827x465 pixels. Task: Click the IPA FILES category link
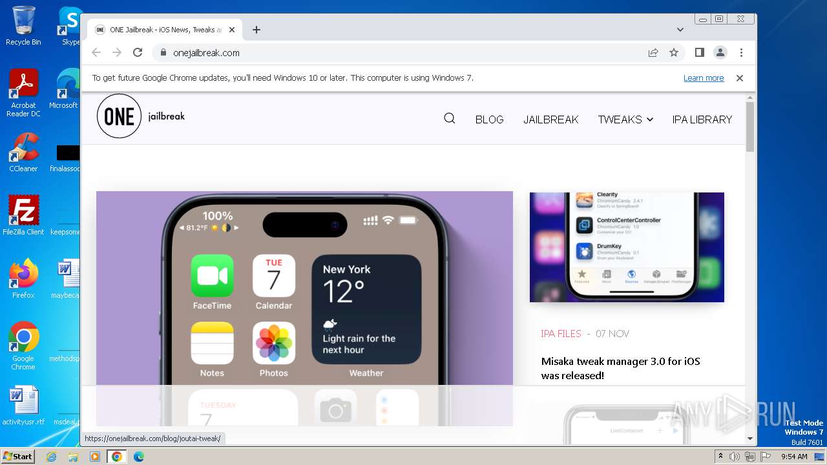click(561, 334)
